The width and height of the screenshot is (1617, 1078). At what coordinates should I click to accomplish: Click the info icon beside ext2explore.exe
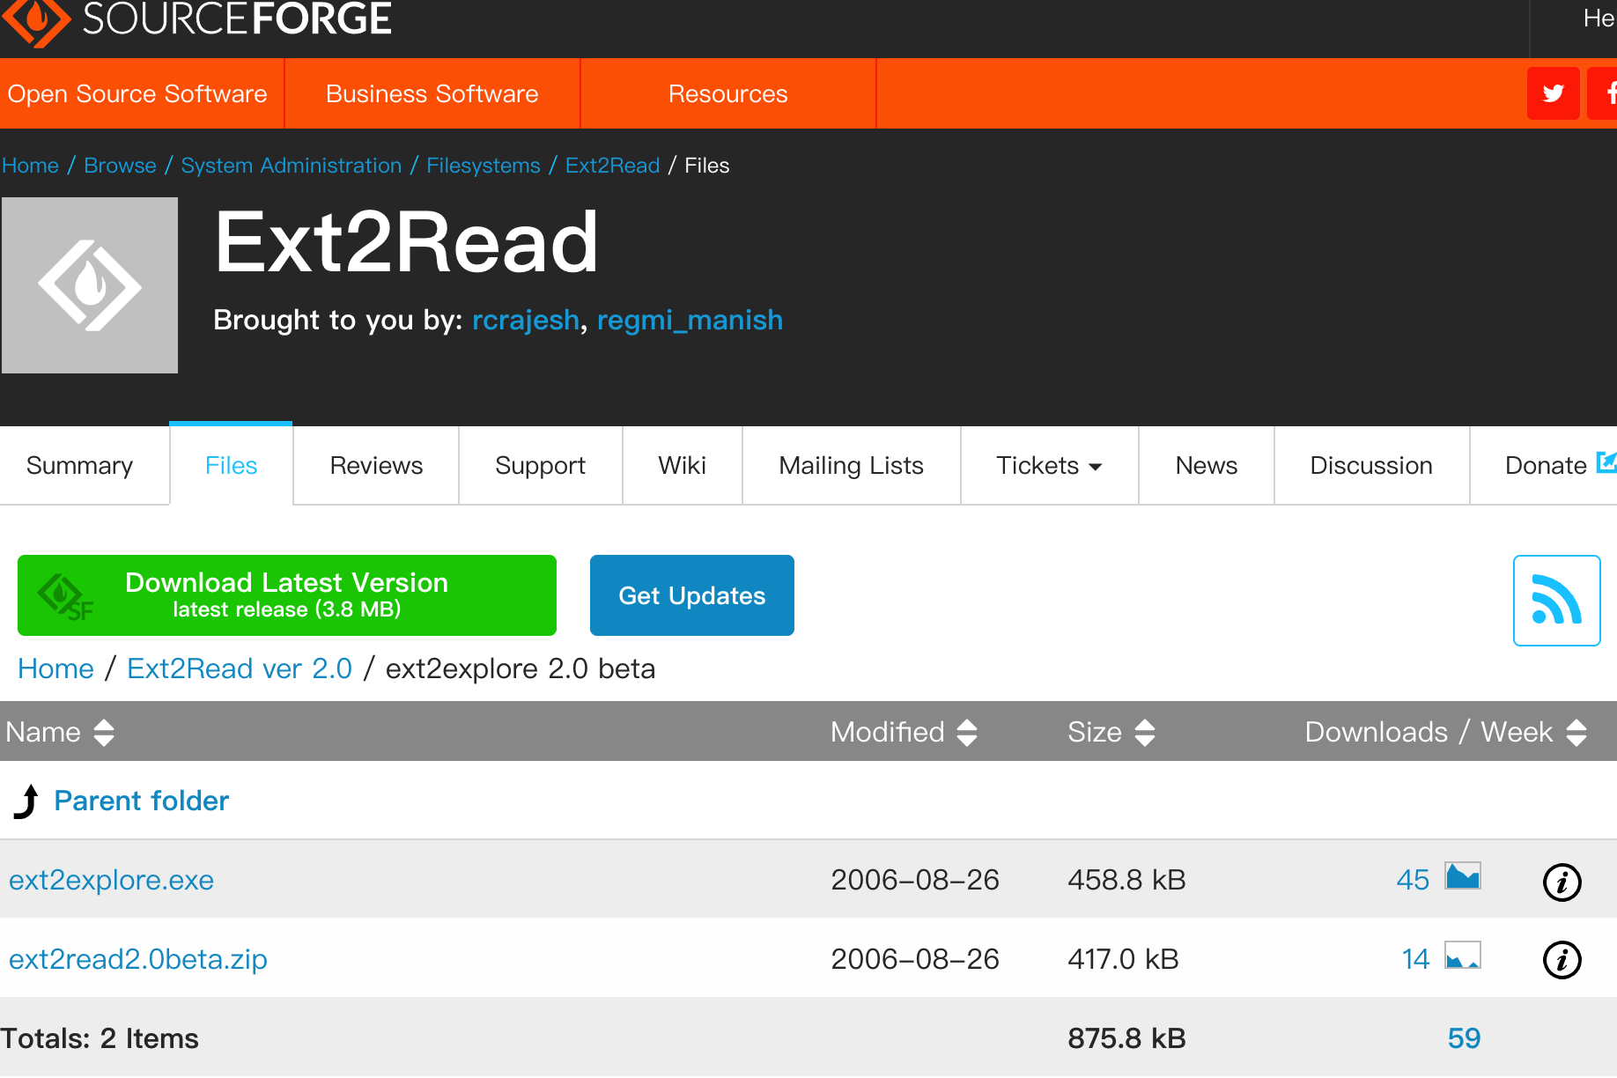[1562, 882]
